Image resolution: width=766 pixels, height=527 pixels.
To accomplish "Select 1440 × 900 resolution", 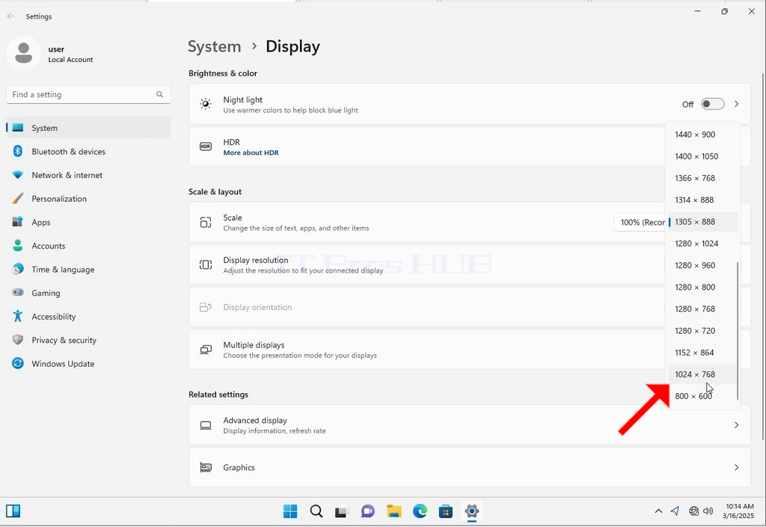I will click(x=702, y=135).
